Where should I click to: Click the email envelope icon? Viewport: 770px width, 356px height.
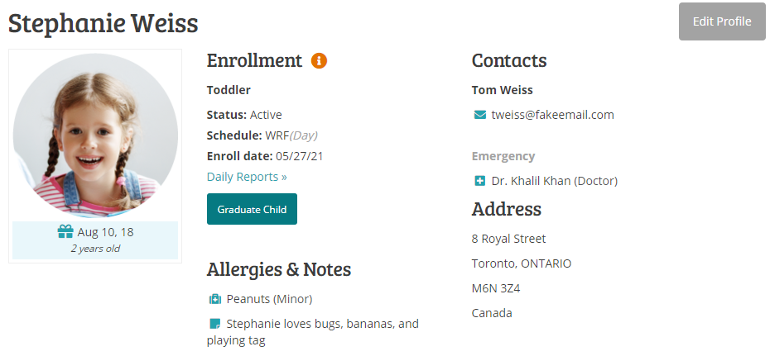[480, 115]
